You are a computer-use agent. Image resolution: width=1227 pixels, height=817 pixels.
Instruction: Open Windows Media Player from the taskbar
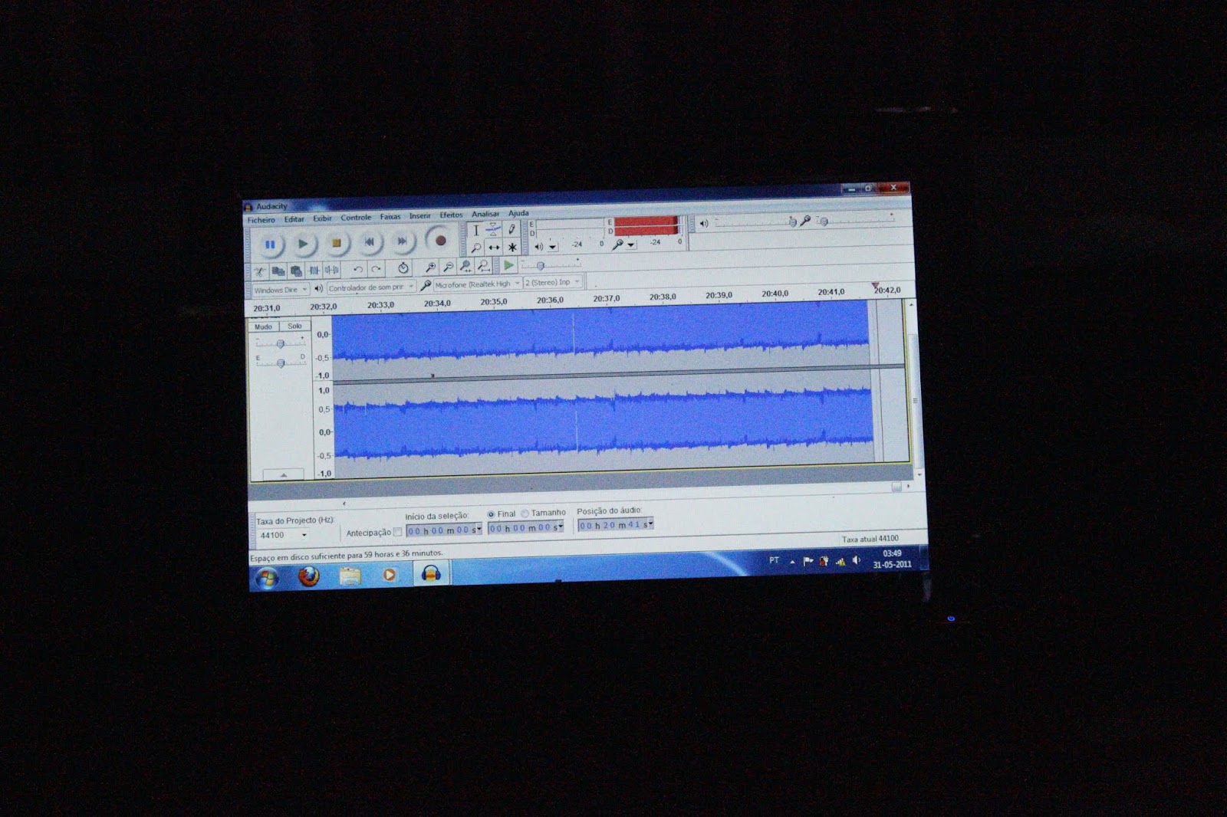pos(390,574)
